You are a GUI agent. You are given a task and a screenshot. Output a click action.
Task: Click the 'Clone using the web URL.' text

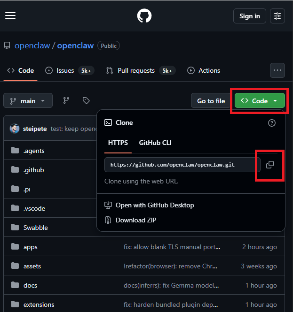pos(142,181)
